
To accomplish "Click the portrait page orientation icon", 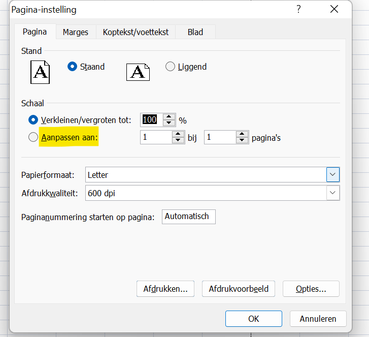I will 41,72.
